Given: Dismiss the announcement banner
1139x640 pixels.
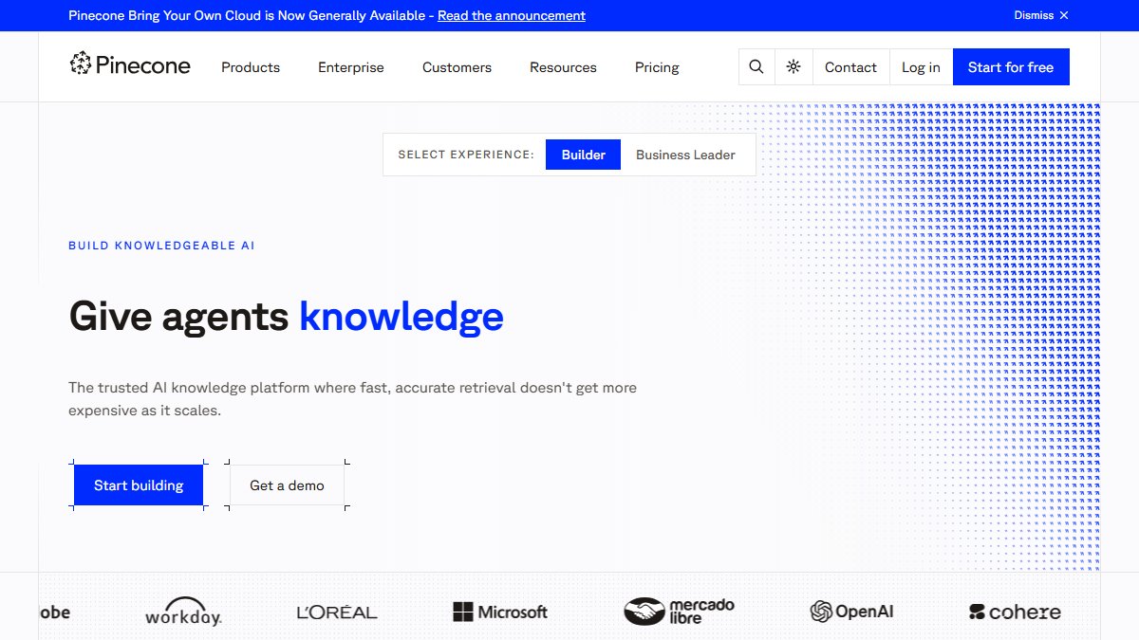Looking at the screenshot, I should coord(1041,15).
